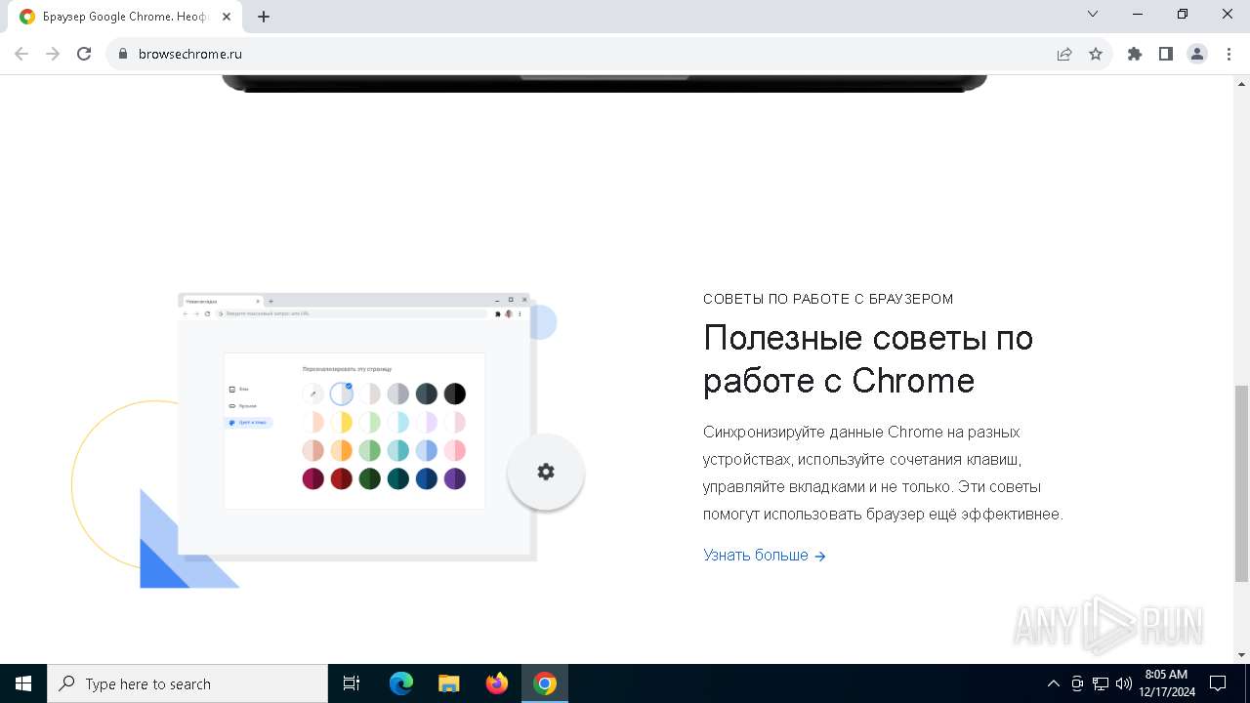This screenshot has width=1250, height=703.
Task: Open the Chrome profile avatar
Action: pyautogui.click(x=1197, y=54)
